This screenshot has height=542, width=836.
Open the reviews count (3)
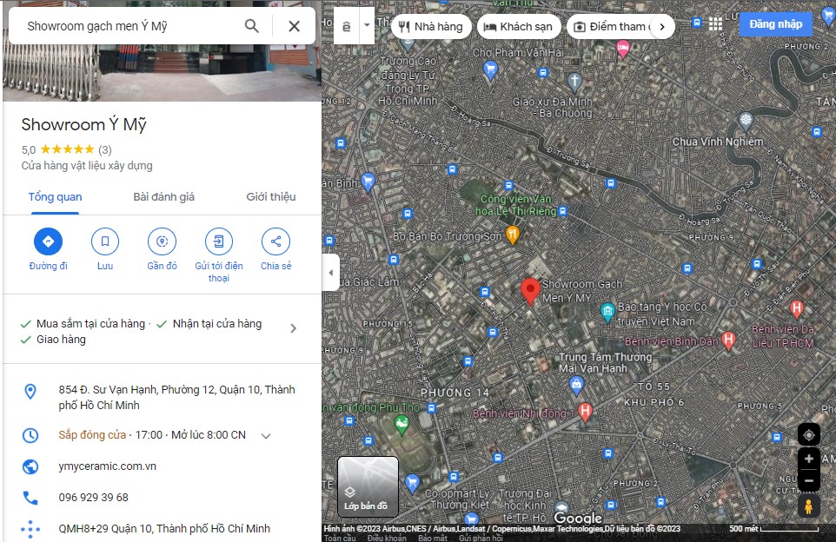point(105,149)
